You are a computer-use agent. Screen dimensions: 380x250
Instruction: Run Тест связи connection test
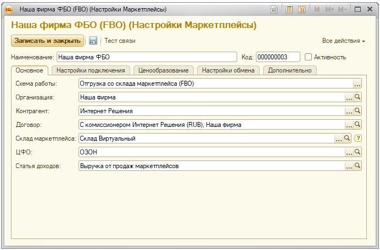point(120,41)
